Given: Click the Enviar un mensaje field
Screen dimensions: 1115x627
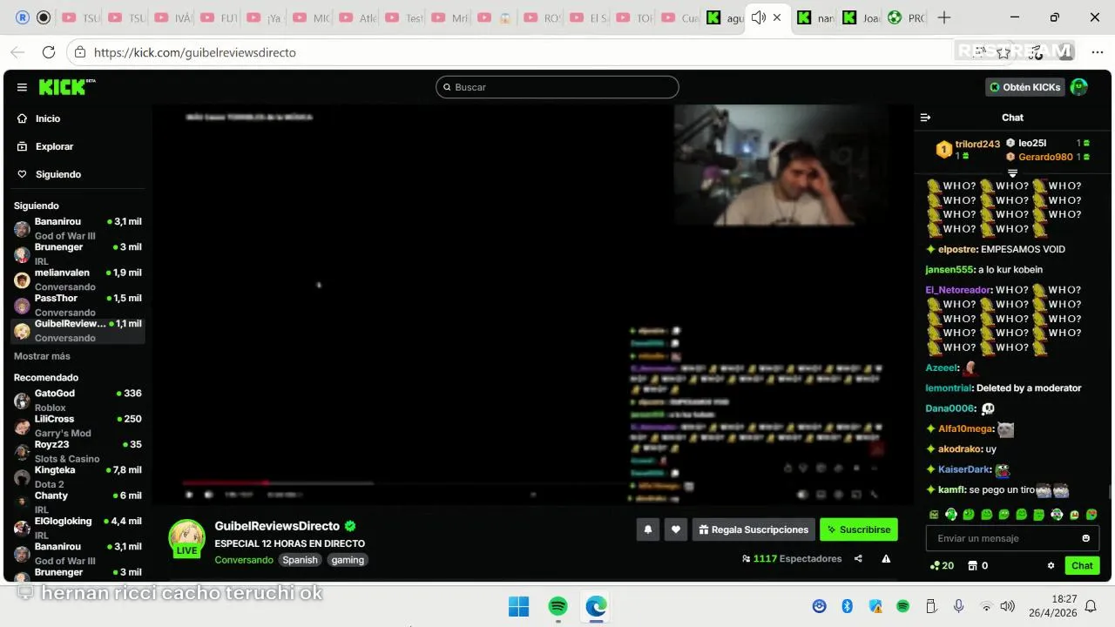Looking at the screenshot, I should [1002, 538].
